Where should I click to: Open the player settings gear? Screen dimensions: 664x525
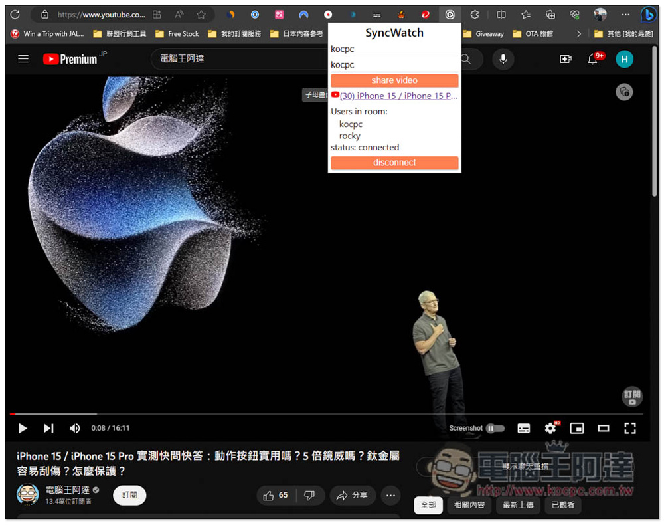coord(550,429)
